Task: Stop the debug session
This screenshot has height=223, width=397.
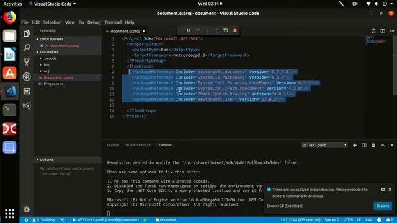Action: (235, 30)
